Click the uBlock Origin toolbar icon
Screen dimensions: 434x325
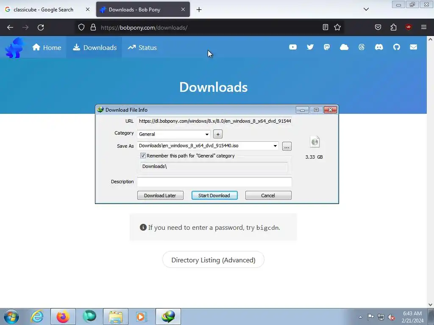coord(409,27)
